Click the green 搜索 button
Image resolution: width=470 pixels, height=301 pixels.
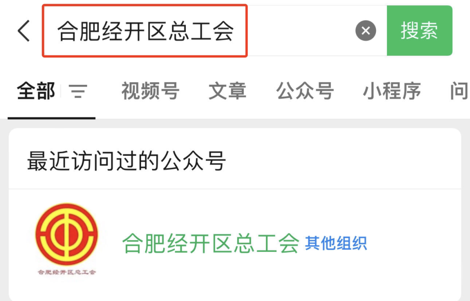(420, 30)
